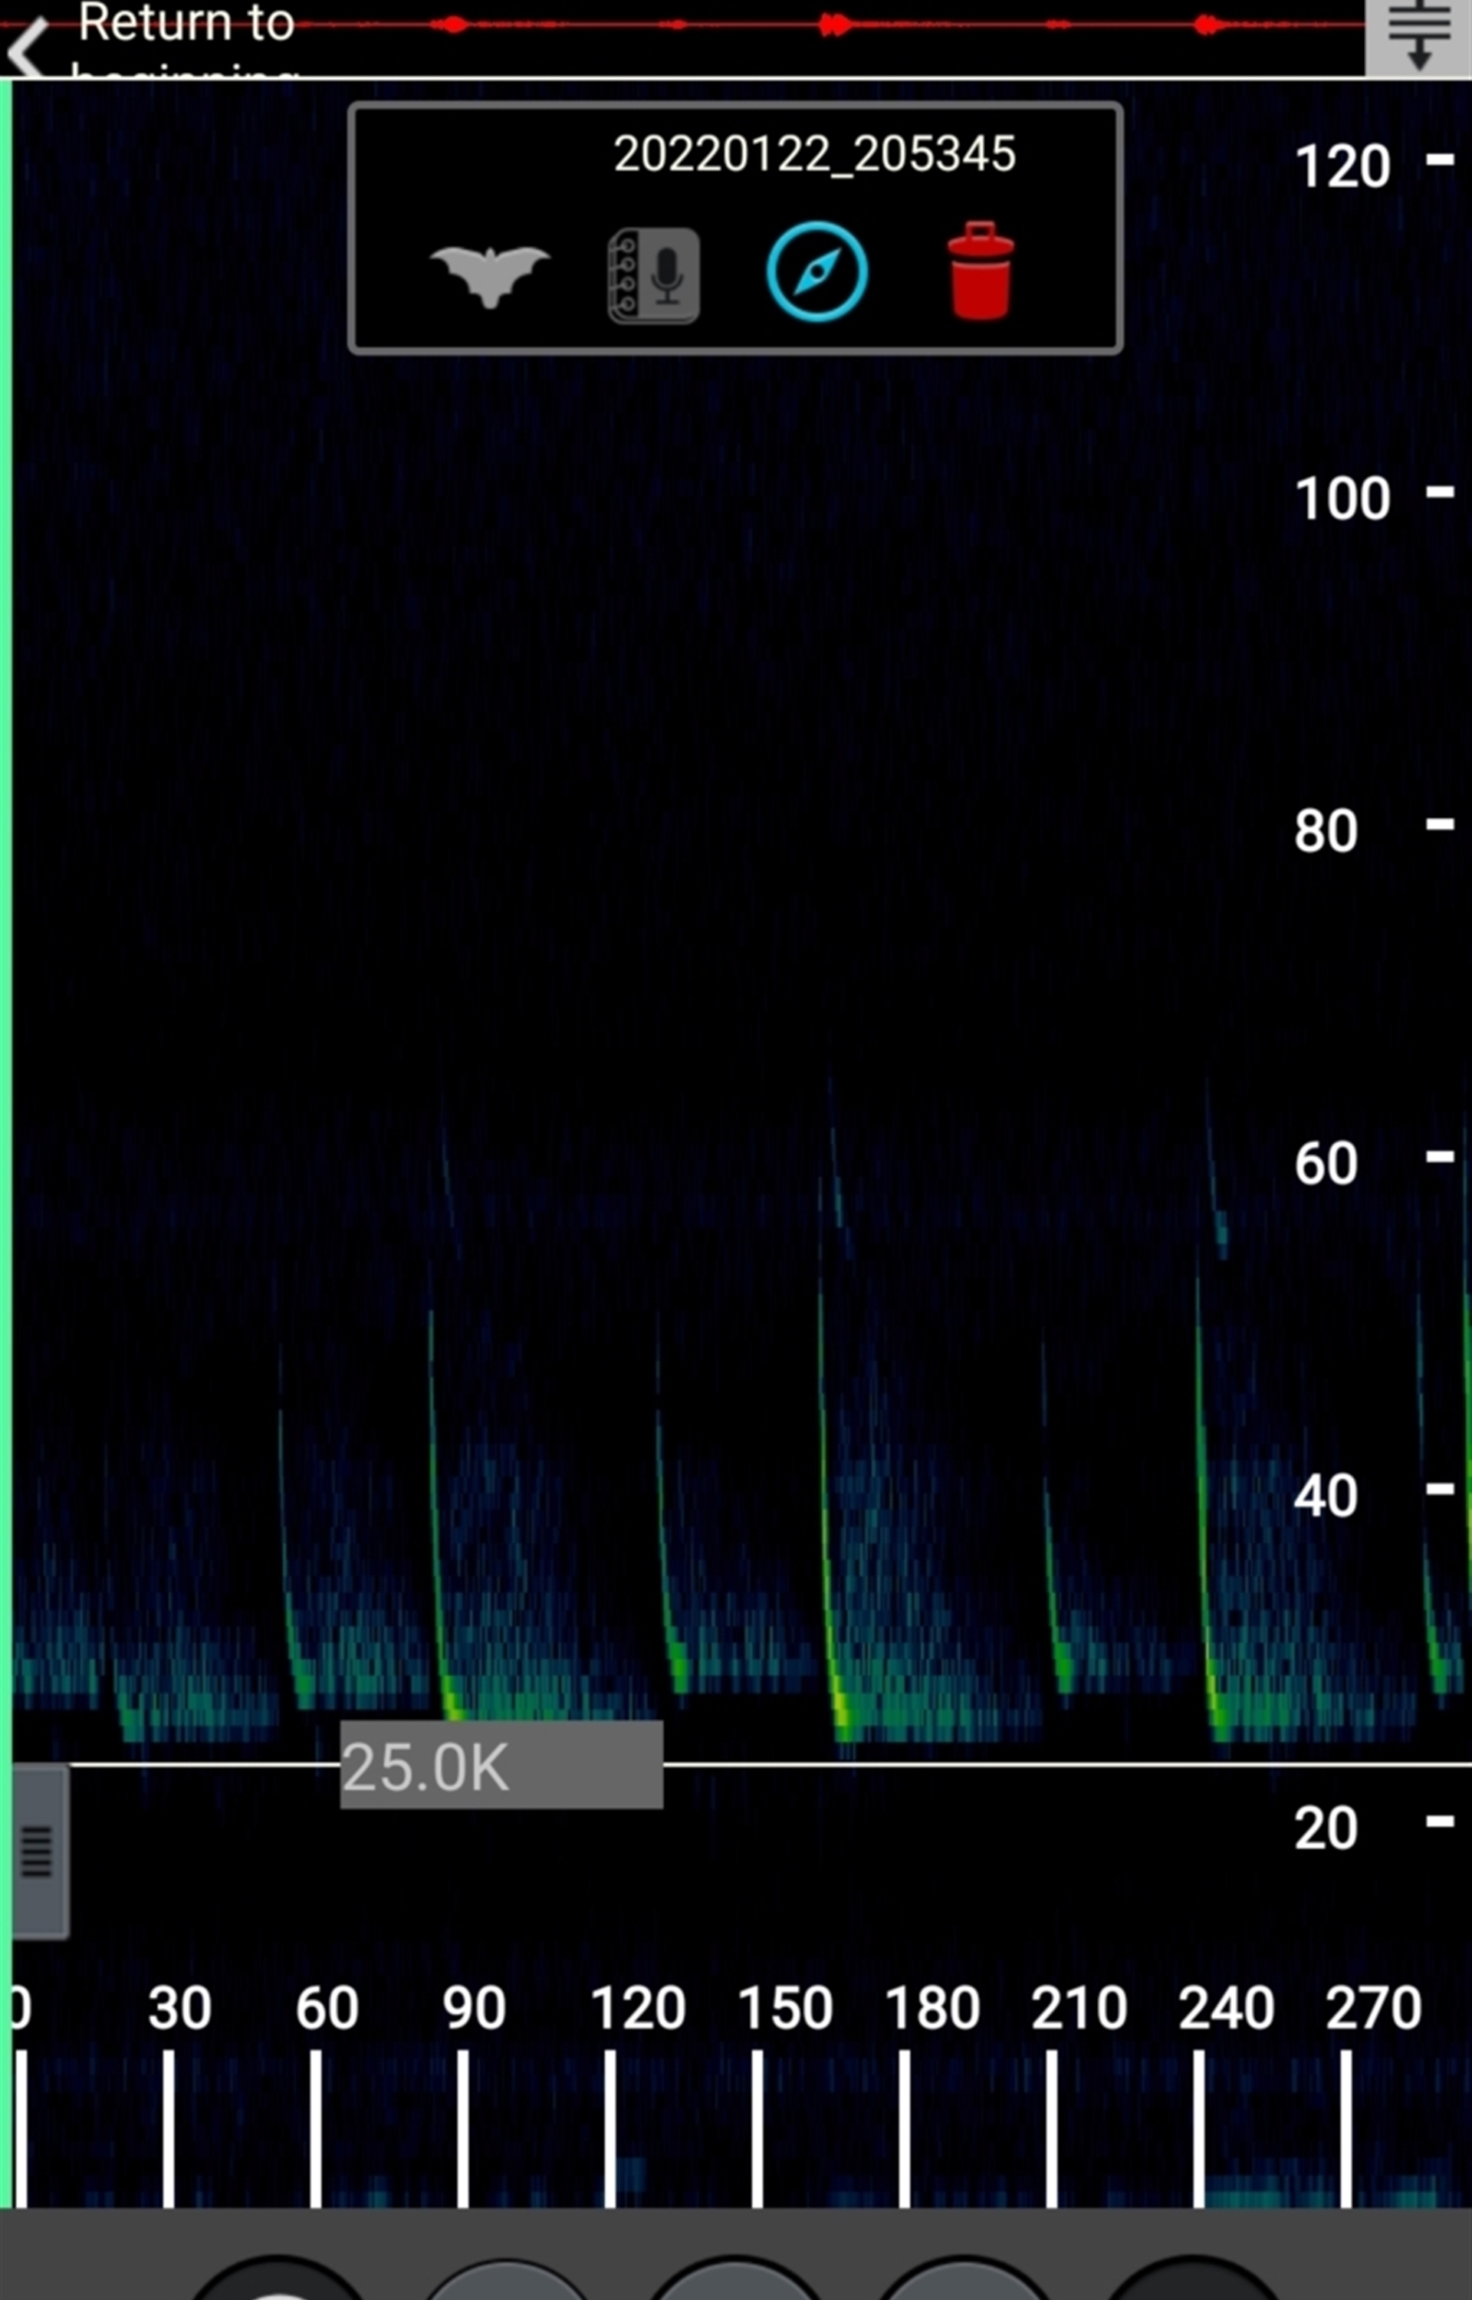The image size is (1472, 2300).
Task: Click the 240 time axis marker
Action: coord(1225,2008)
